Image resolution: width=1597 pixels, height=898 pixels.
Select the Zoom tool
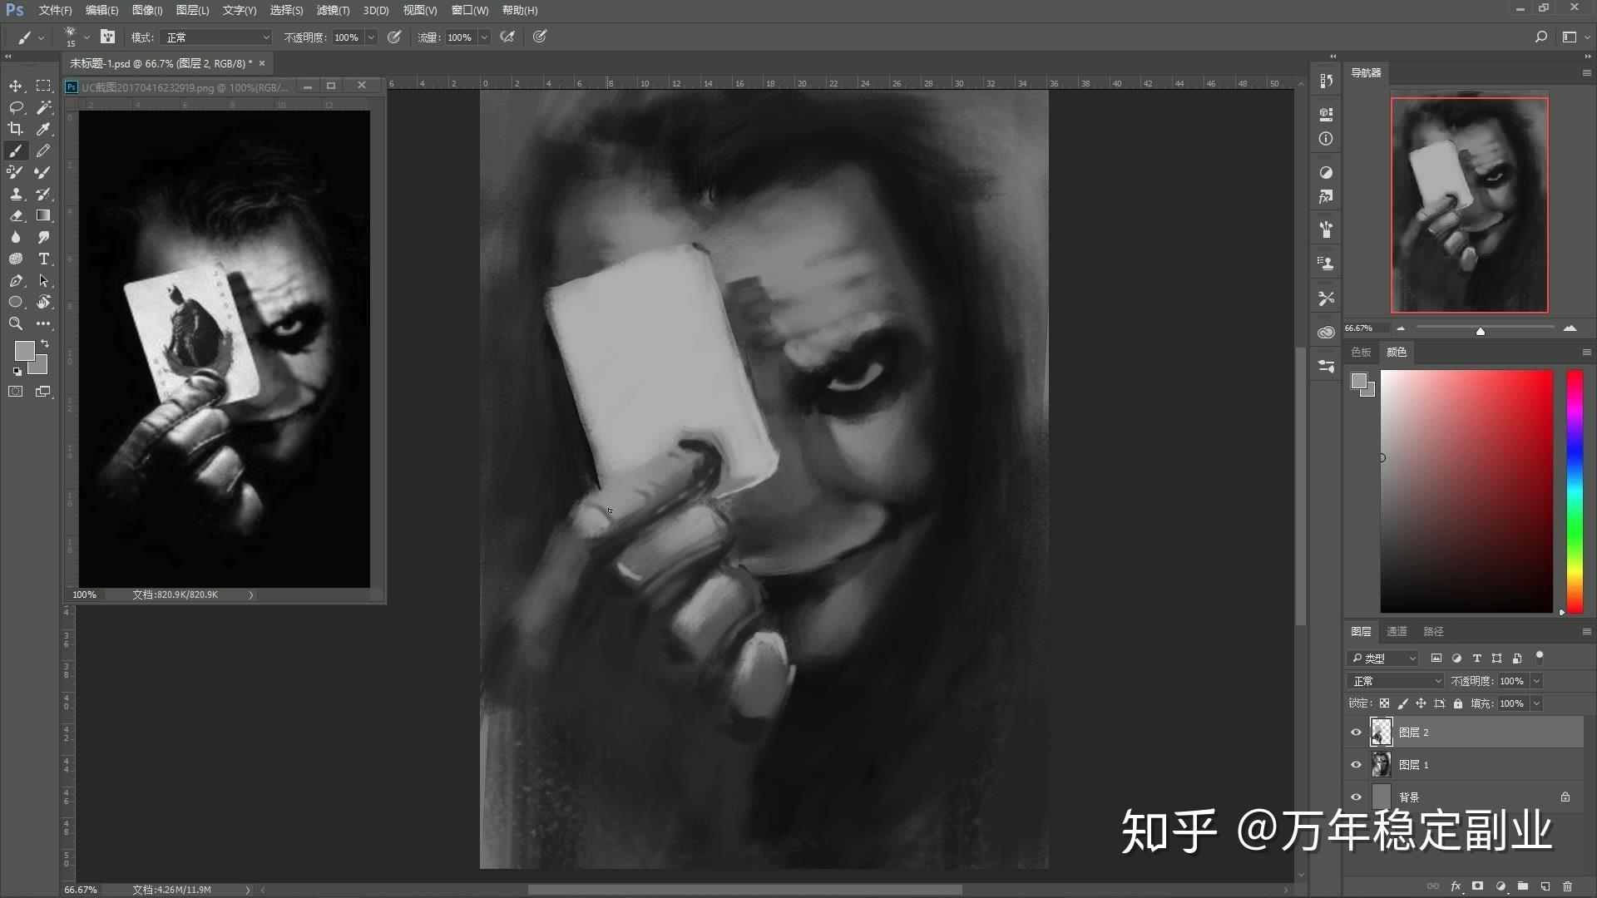[16, 323]
